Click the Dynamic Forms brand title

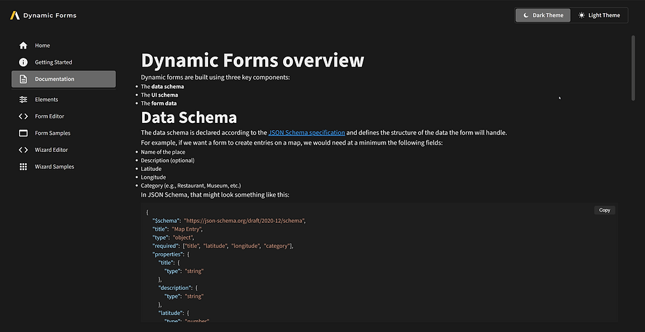[49, 15]
